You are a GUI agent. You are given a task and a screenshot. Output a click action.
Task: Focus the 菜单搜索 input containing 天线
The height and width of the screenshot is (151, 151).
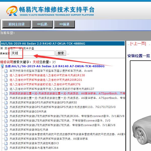[33, 53]
